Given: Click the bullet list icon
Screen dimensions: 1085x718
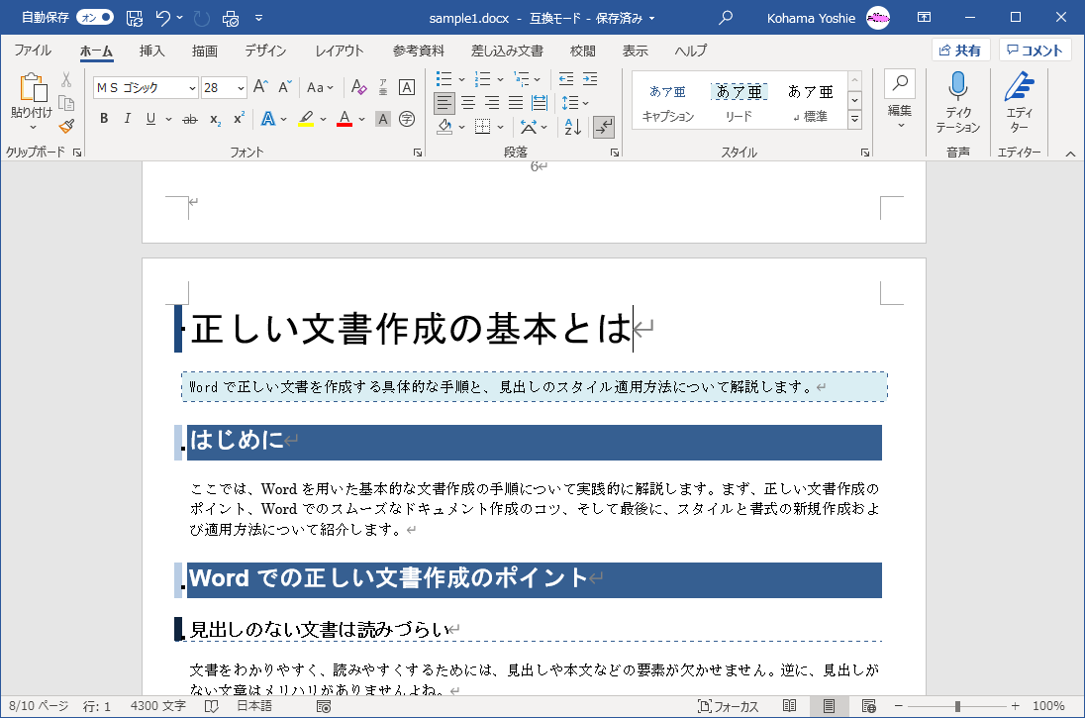Looking at the screenshot, I should tap(444, 79).
